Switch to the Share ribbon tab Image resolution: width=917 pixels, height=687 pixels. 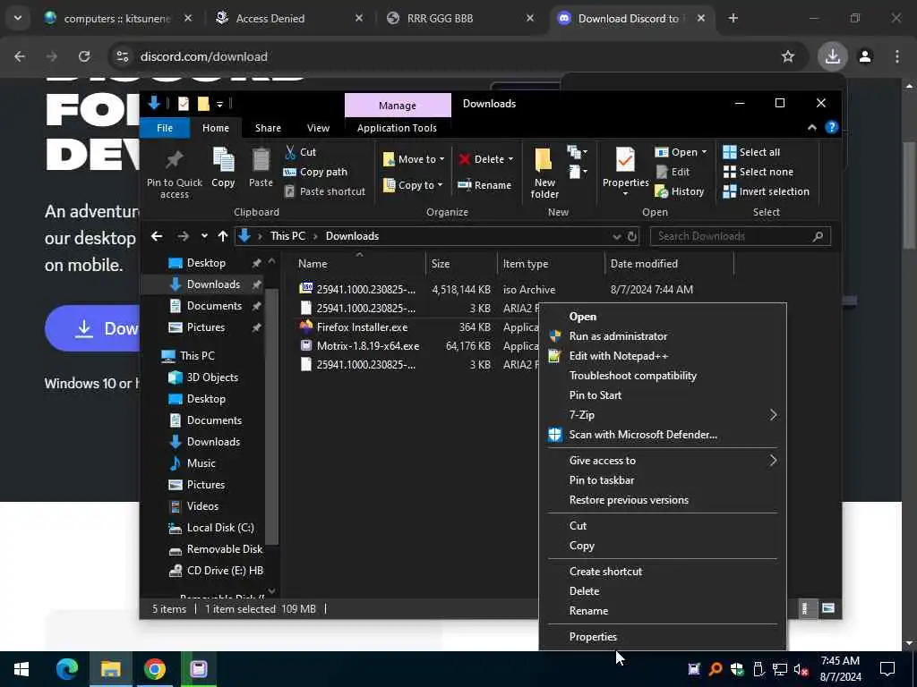(268, 128)
